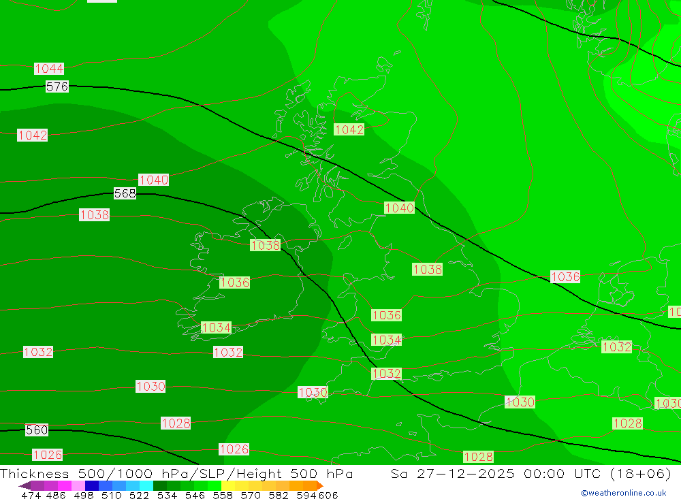Click the legend value 558
Screen dimensions: 681x499
pos(223,496)
